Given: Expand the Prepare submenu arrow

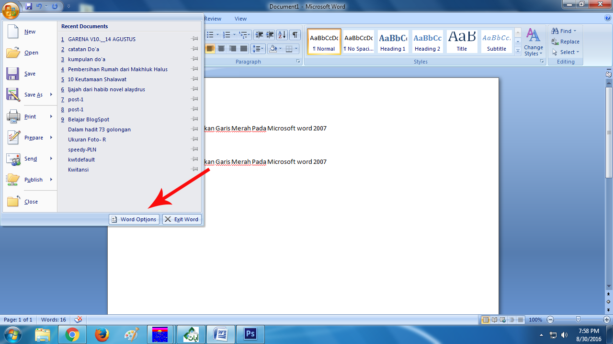Looking at the screenshot, I should click(x=51, y=138).
